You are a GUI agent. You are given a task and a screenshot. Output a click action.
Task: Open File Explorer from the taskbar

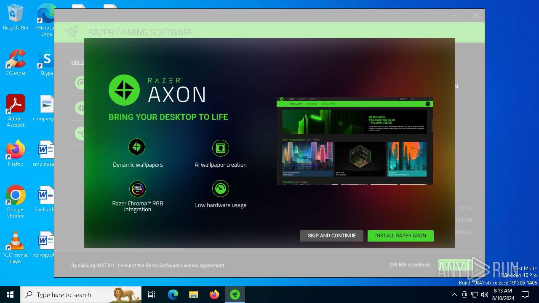[193, 295]
